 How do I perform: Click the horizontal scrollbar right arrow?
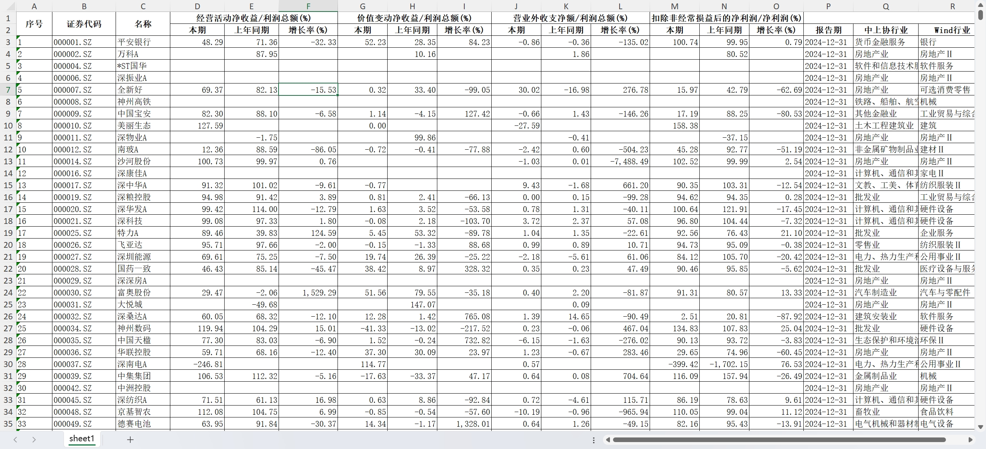tap(970, 440)
